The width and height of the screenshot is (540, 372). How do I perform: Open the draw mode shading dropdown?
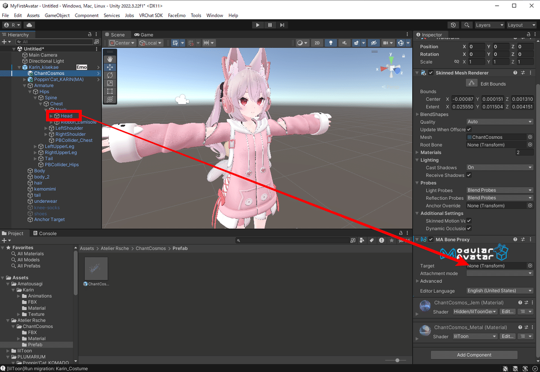(302, 43)
